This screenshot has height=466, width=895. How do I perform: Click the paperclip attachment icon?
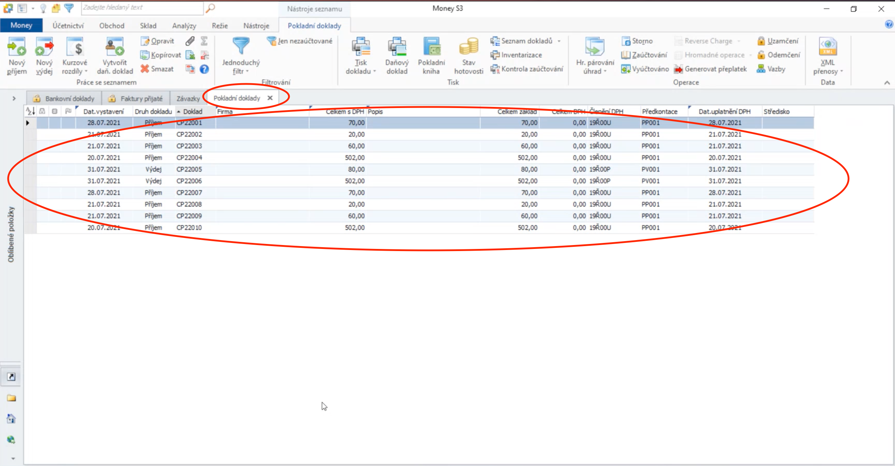tap(190, 41)
